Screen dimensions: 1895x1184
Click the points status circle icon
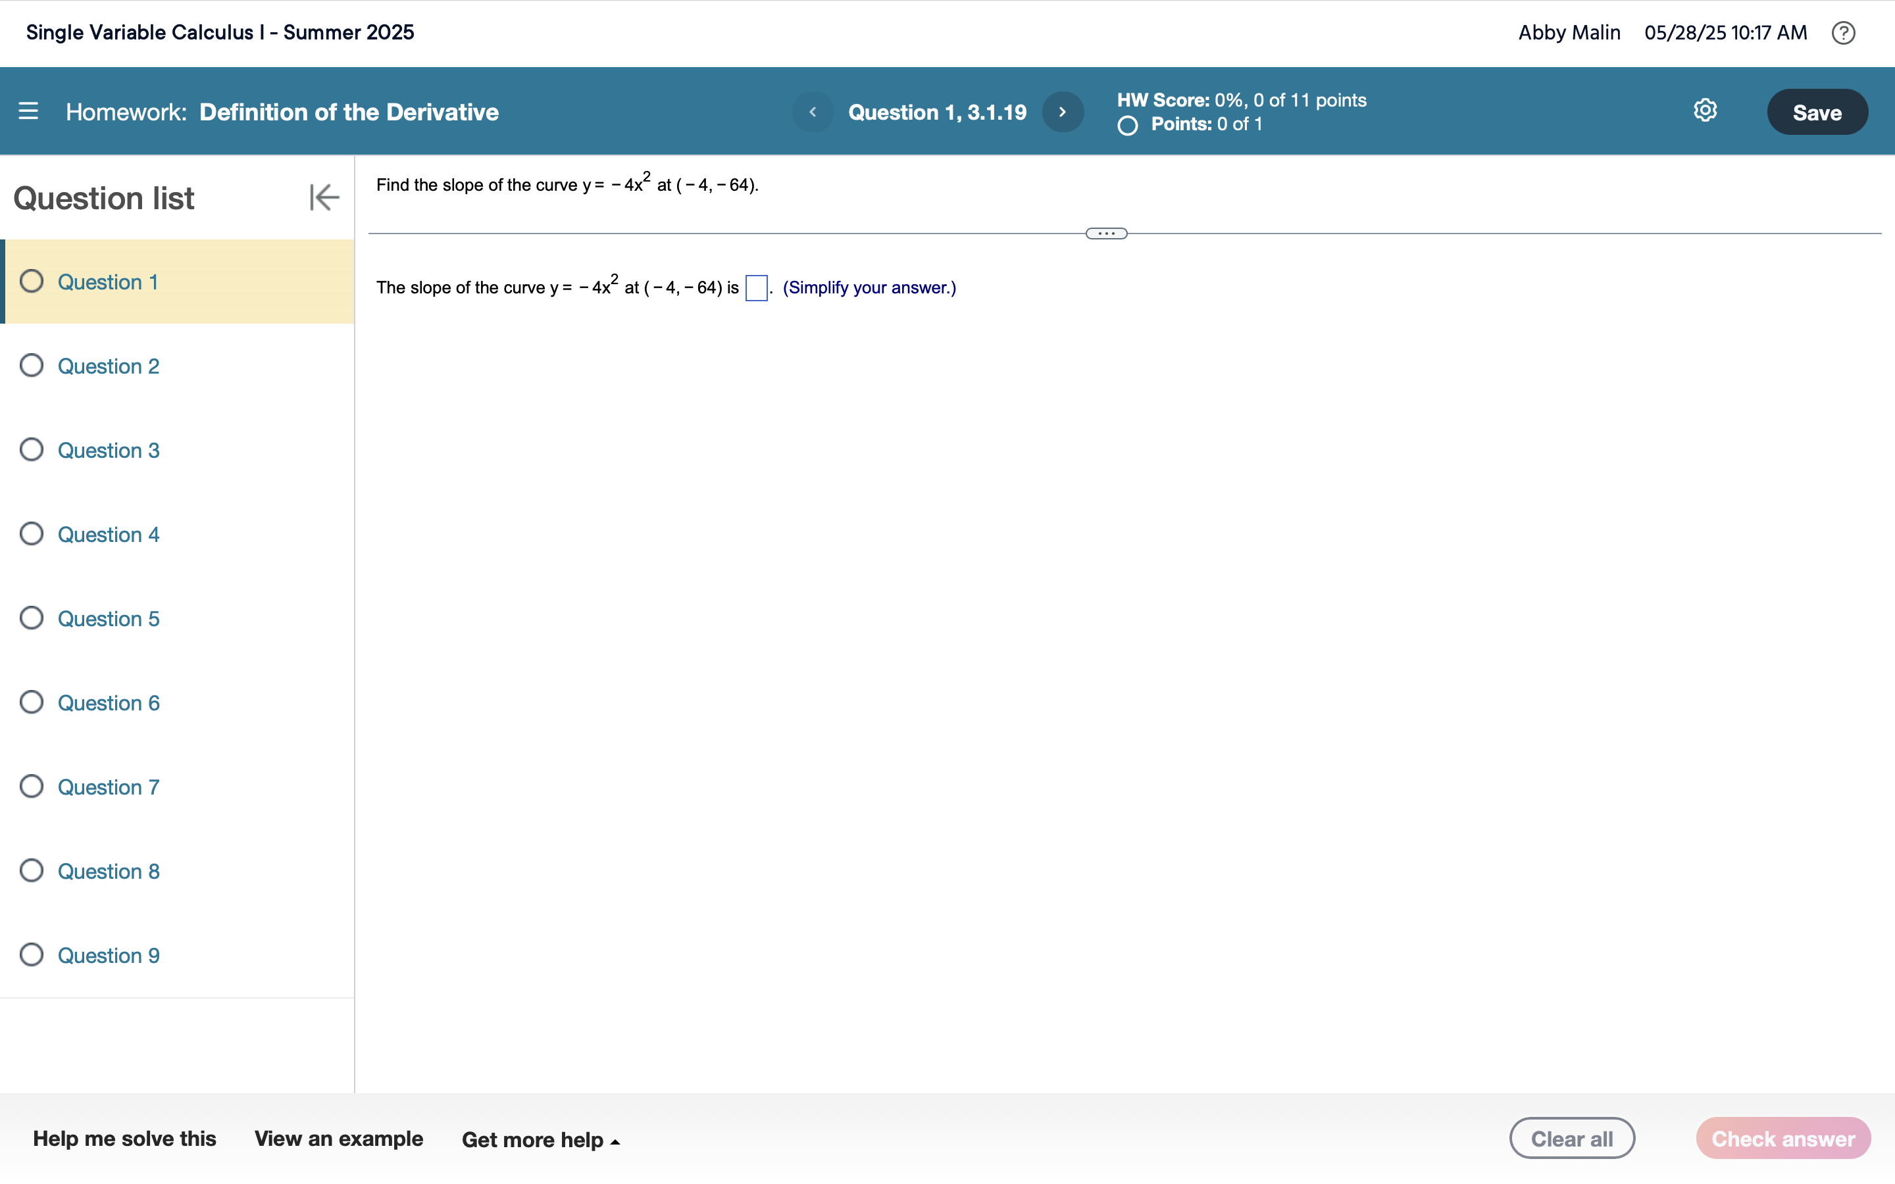[1127, 125]
